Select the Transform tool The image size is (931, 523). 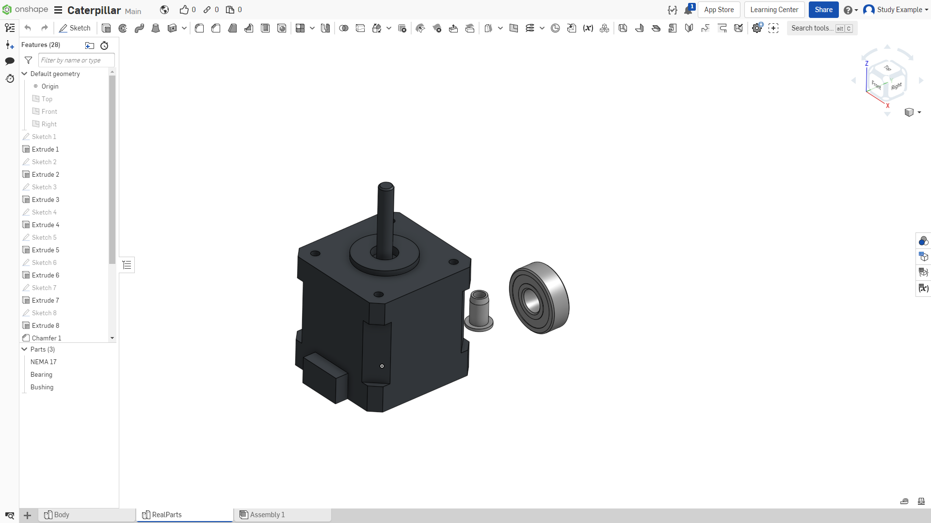click(377, 28)
